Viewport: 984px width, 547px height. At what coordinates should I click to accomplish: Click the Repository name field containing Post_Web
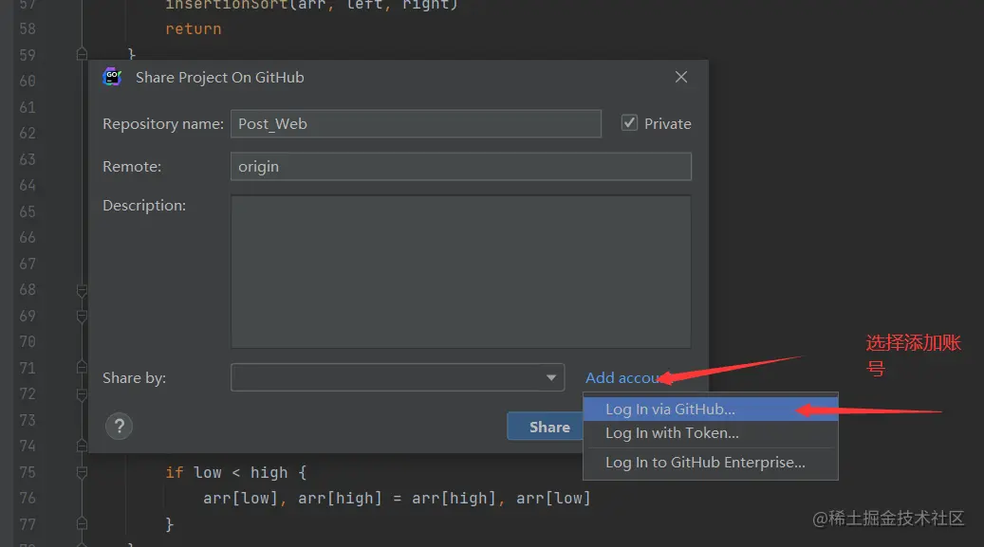[x=416, y=123]
